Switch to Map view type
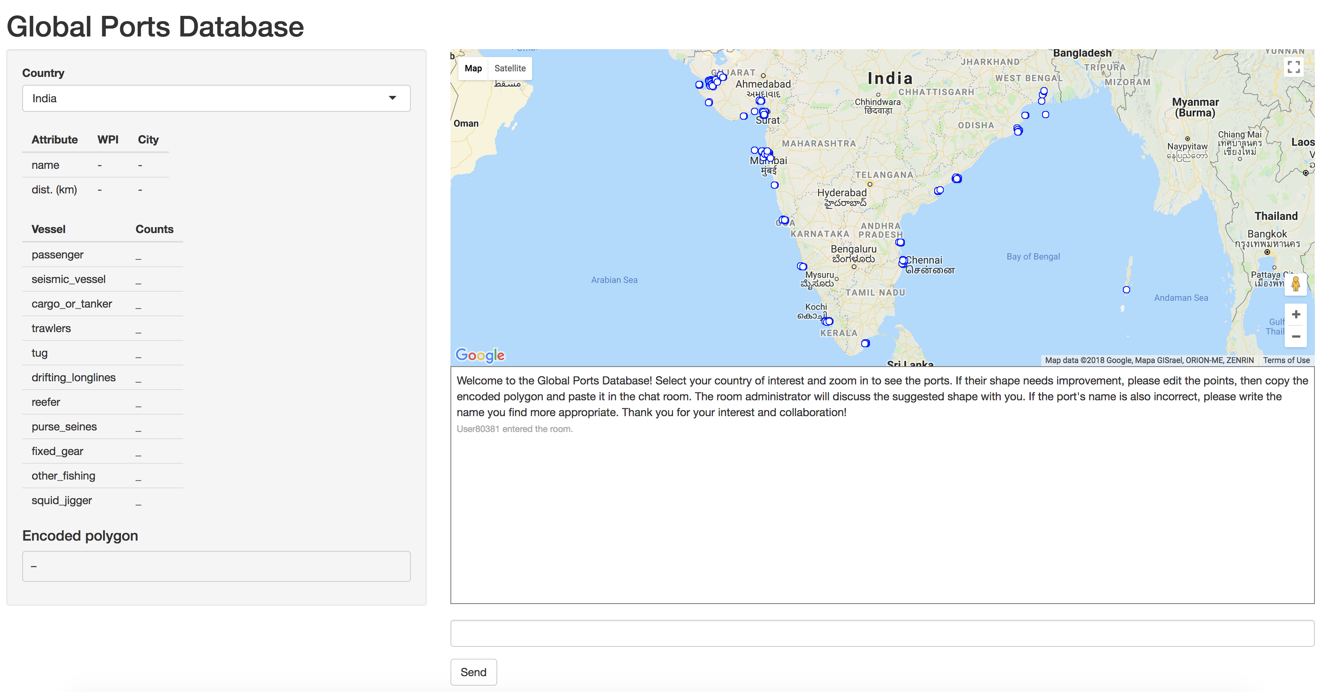1322x692 pixels. [x=473, y=68]
